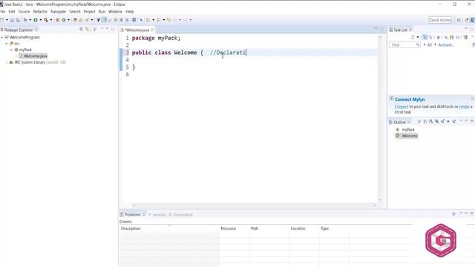
Task: Open dropdown arrow next to Debug icon
Action: click(30, 20)
